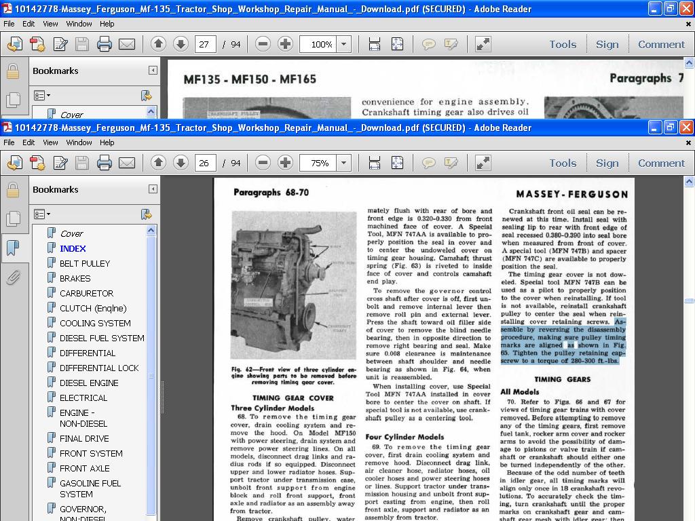Viewport: 695px width, 521px height.
Task: Click the Create PDF icon in the front window
Action: [x=15, y=163]
